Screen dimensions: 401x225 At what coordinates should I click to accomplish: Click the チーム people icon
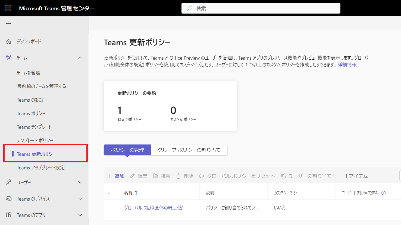click(x=9, y=58)
